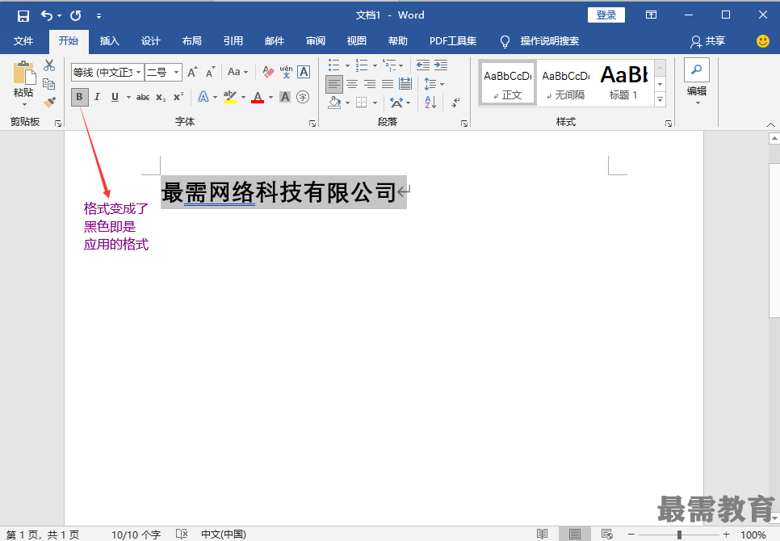Increase the paragraph indent
The image size is (780, 541).
pos(441,65)
